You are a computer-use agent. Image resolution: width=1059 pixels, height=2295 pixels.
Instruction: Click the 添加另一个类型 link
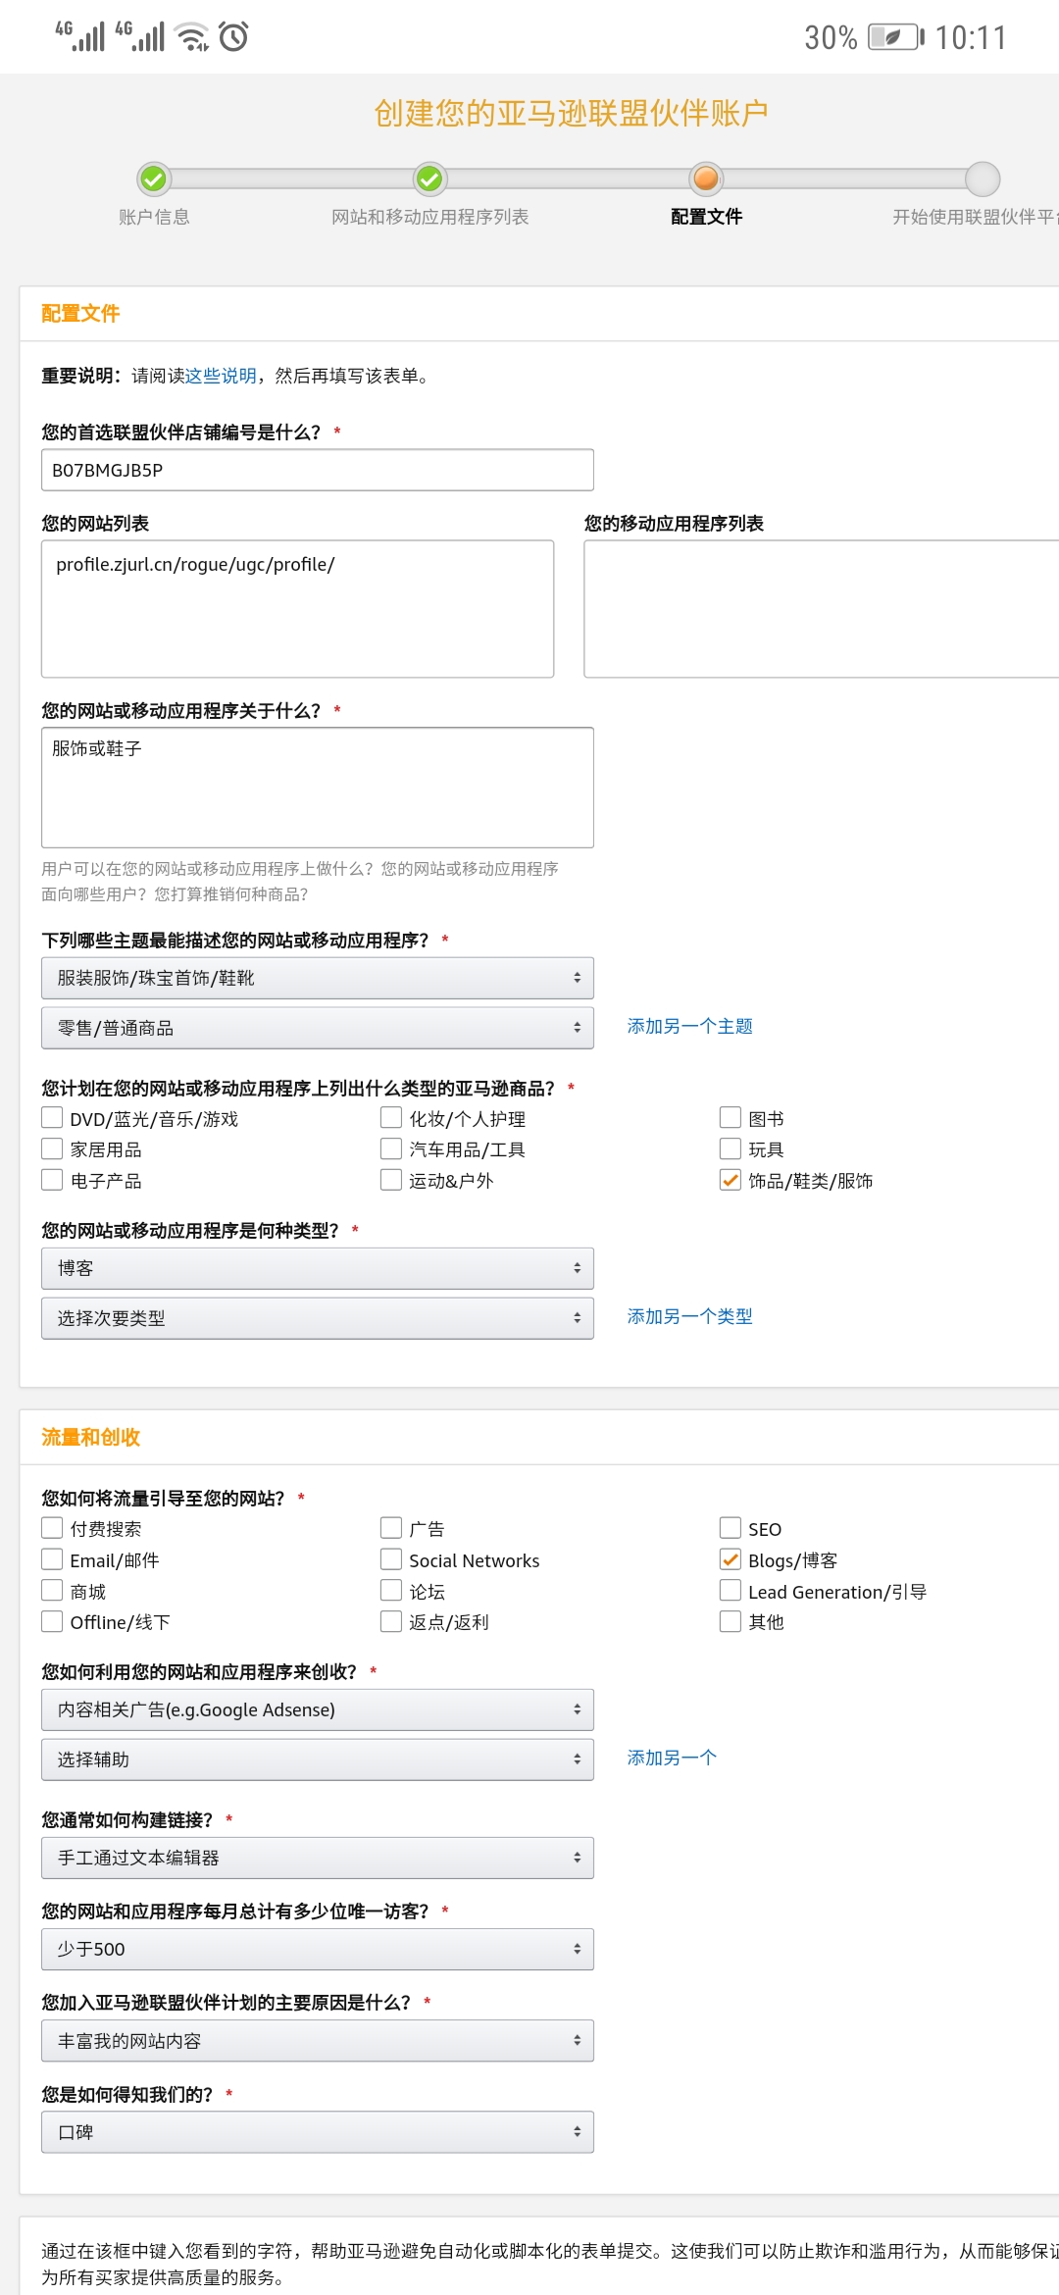(x=690, y=1316)
